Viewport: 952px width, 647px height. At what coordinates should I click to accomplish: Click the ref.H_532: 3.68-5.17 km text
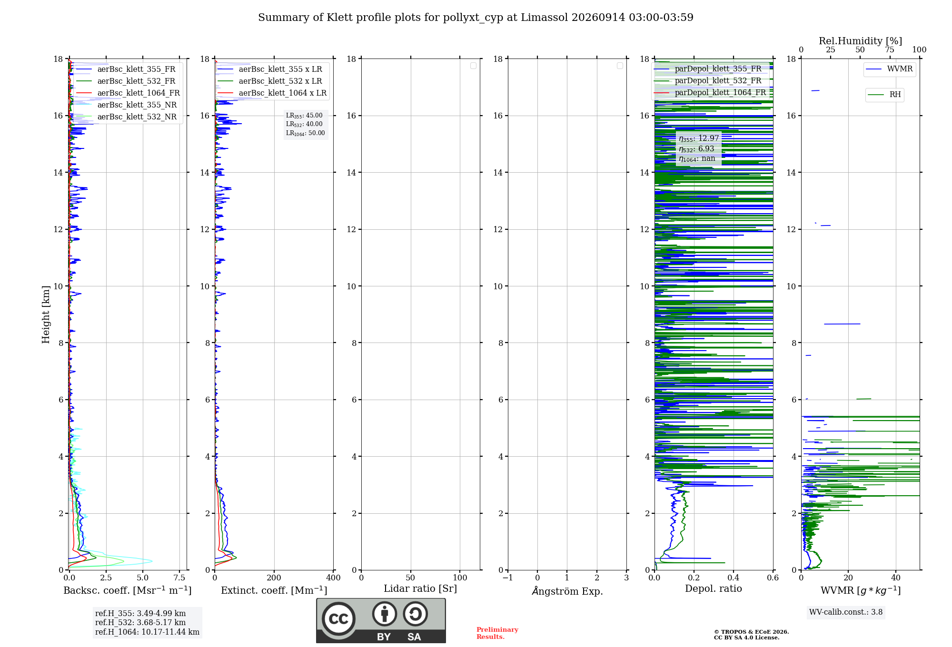140,623
